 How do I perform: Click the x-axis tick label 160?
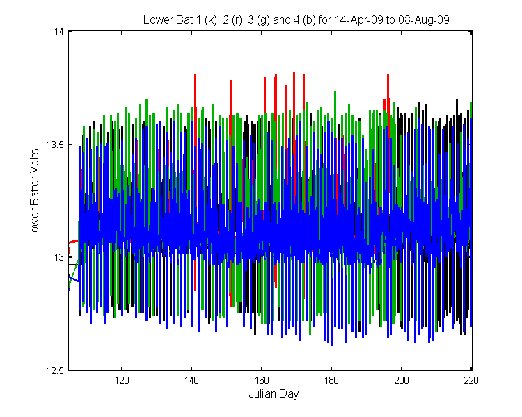coord(261,380)
